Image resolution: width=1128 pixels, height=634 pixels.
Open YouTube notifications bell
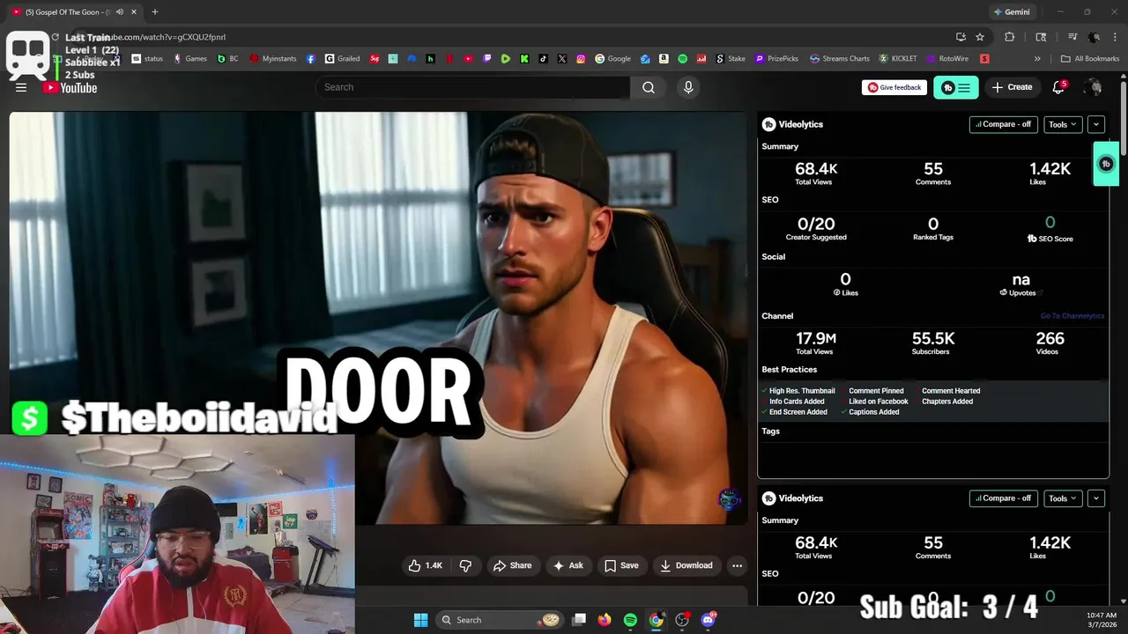[1058, 87]
